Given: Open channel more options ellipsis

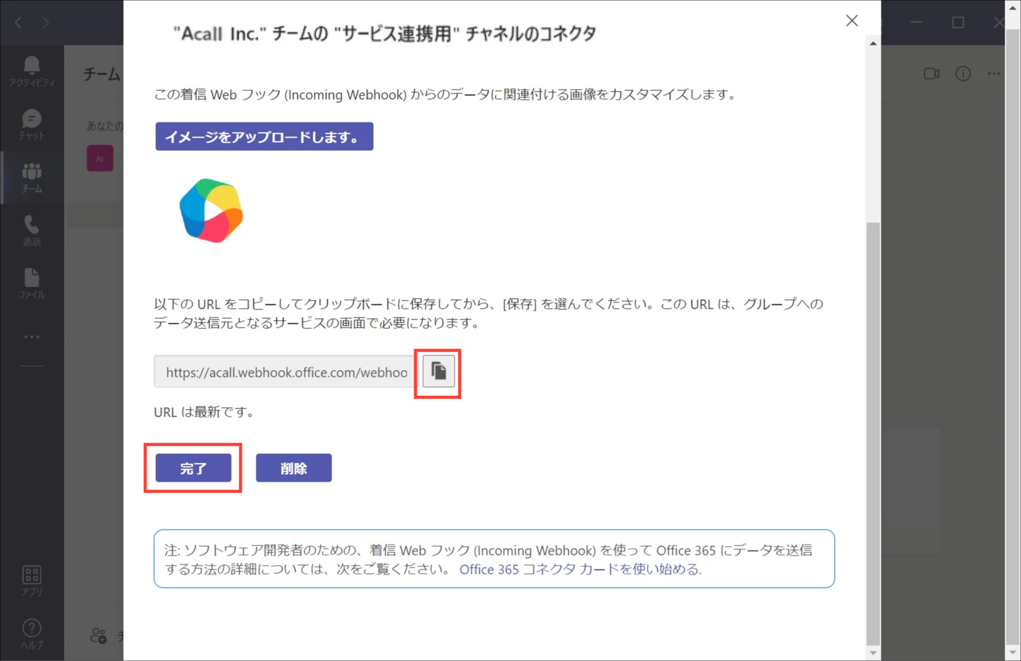Looking at the screenshot, I should [994, 74].
